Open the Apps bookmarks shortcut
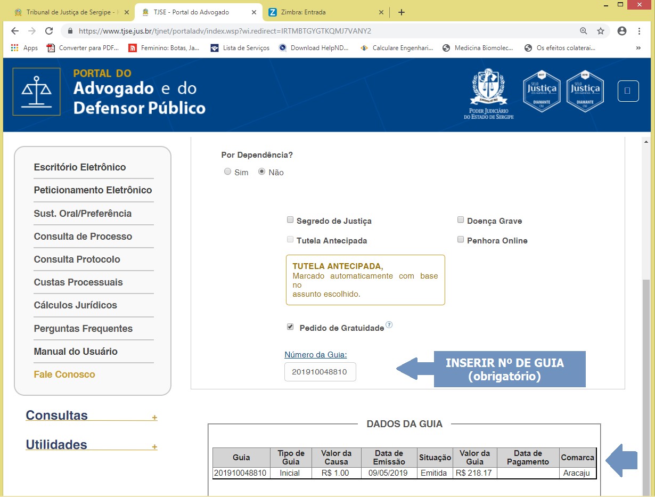The height and width of the screenshot is (497, 655). [24, 48]
